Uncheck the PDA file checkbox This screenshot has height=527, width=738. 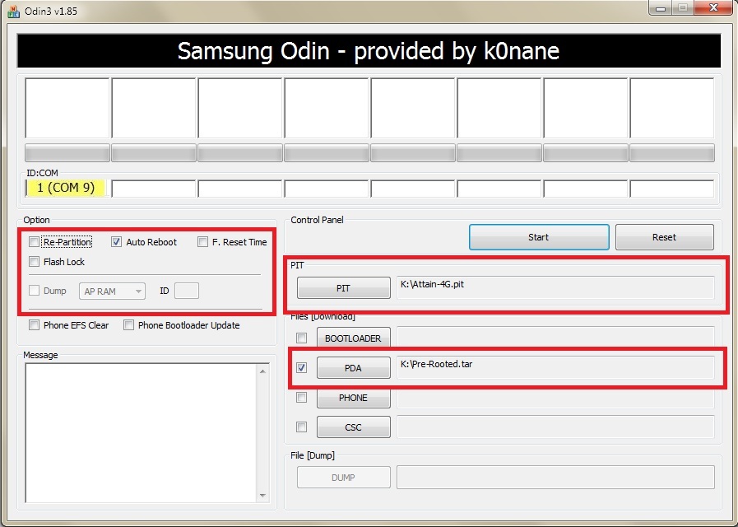[x=302, y=368]
